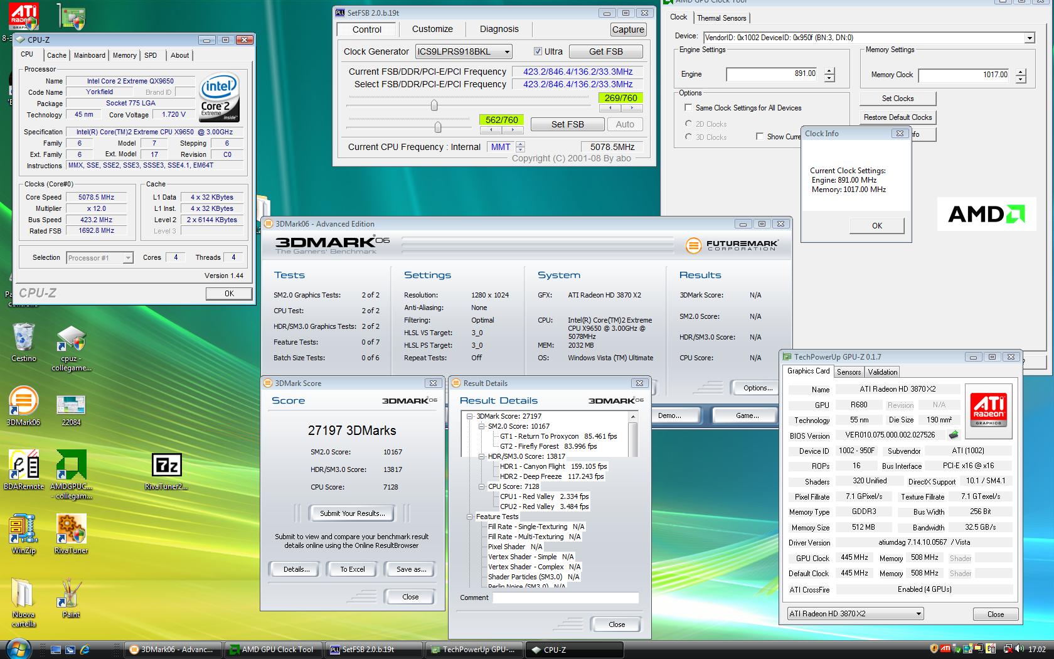Screen dimensions: 1054x659
Task: Switch to Thermal Sensors tab
Action: click(x=721, y=18)
